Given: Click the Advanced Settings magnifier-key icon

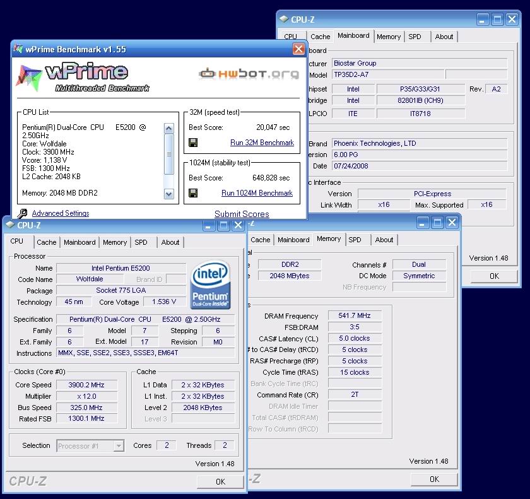Looking at the screenshot, I should tap(23, 213).
